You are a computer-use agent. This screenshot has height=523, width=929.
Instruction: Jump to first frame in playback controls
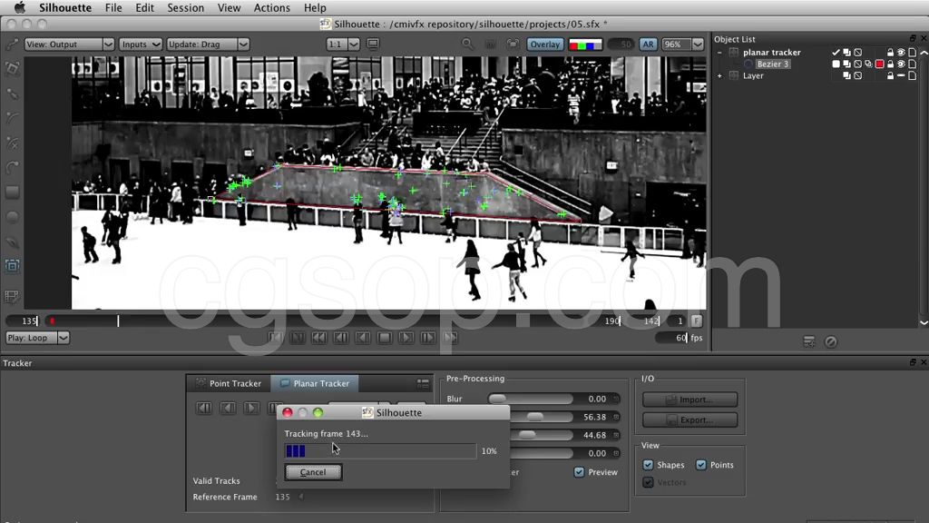(275, 338)
